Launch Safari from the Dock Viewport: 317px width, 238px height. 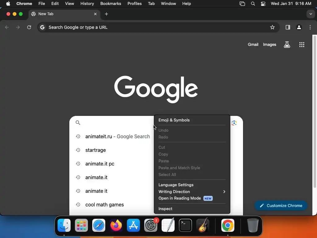pos(99,225)
